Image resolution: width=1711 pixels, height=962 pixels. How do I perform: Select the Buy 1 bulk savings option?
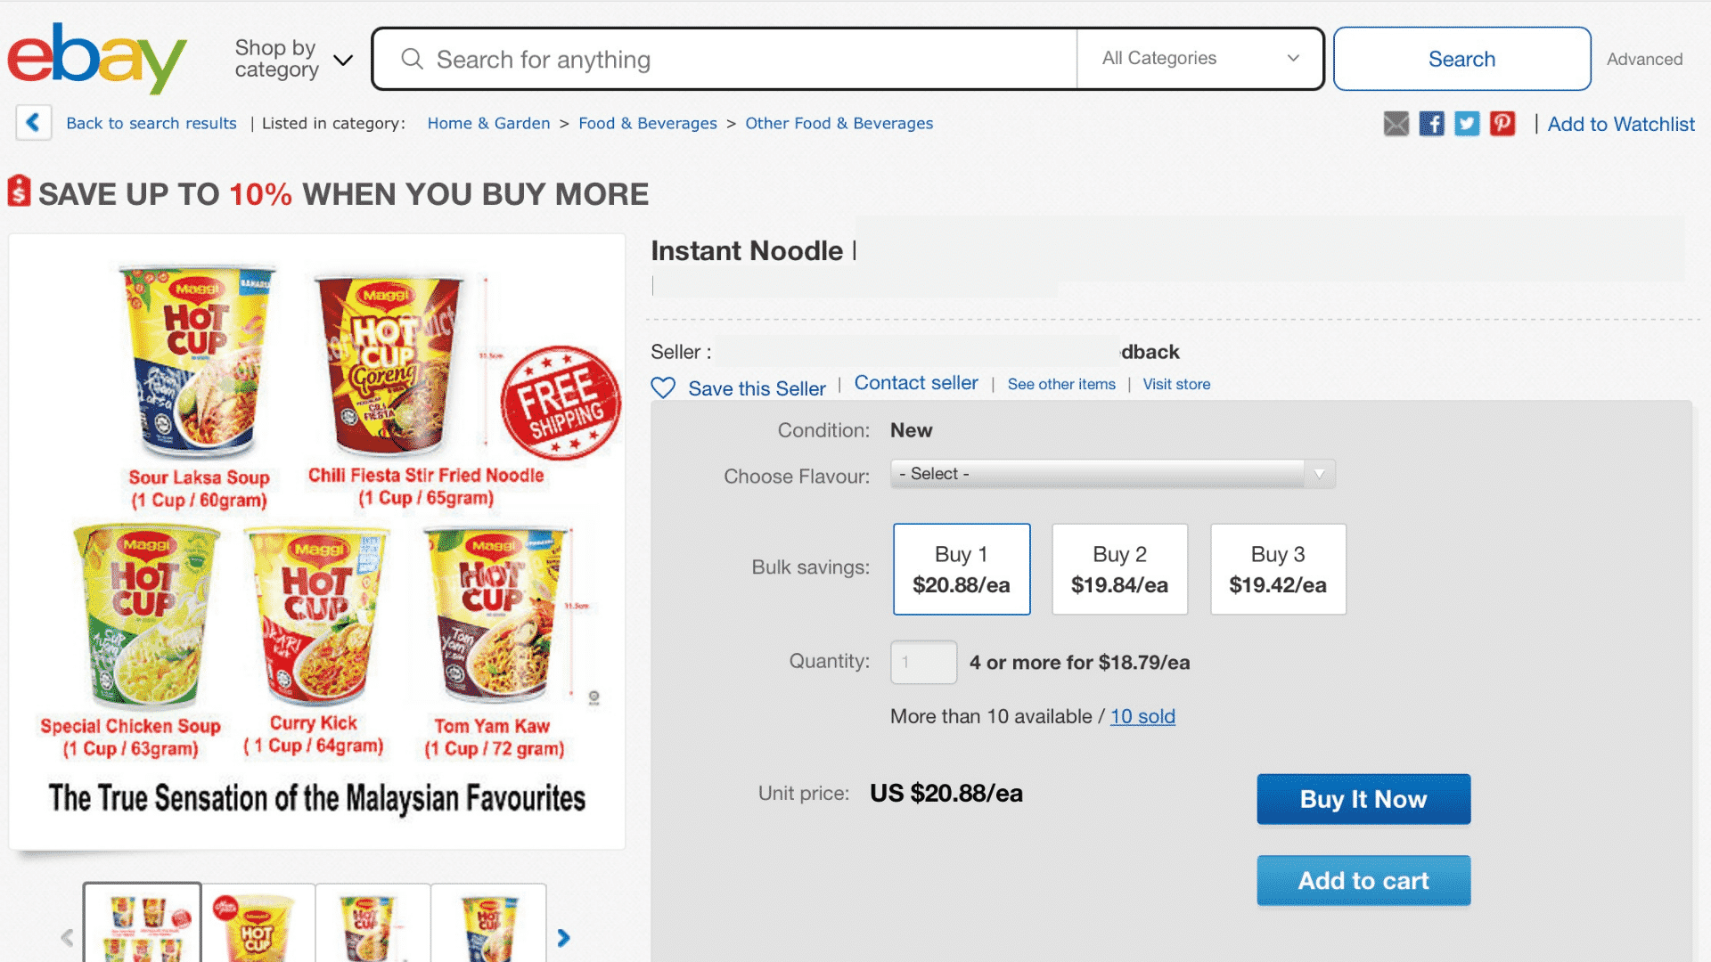961,569
